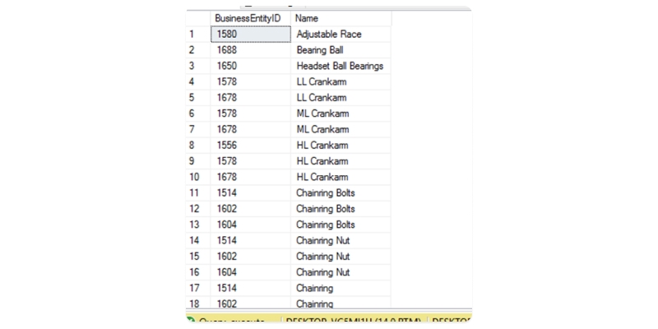
Task: Select the cell with ID 1688
Action: tap(250, 50)
